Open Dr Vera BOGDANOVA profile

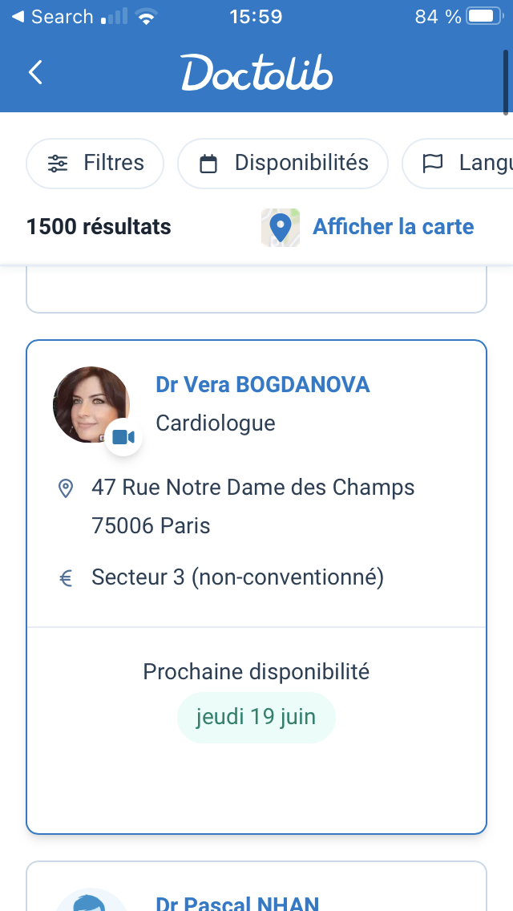[263, 385]
